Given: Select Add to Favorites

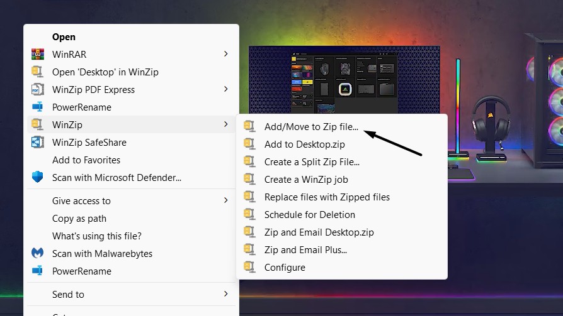Looking at the screenshot, I should coord(132,160).
